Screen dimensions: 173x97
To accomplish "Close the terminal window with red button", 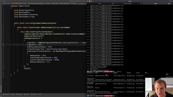I will tap(88, 1).
